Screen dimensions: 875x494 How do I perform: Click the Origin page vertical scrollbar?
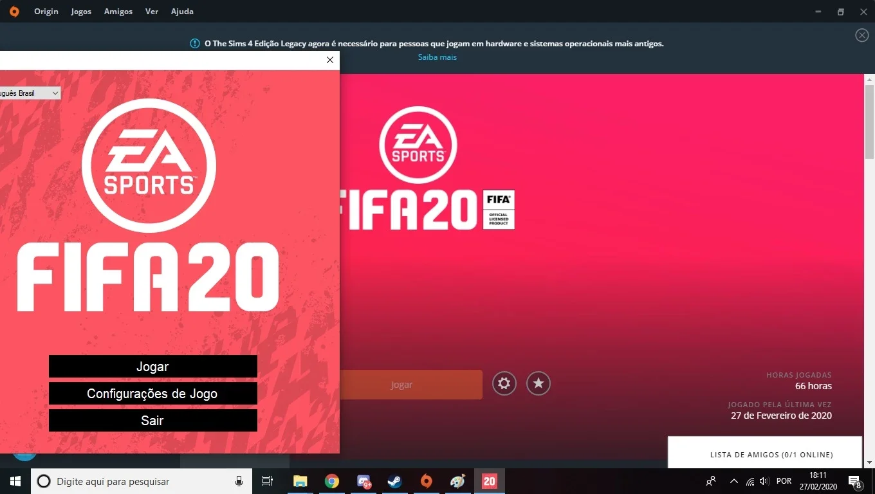(869, 122)
